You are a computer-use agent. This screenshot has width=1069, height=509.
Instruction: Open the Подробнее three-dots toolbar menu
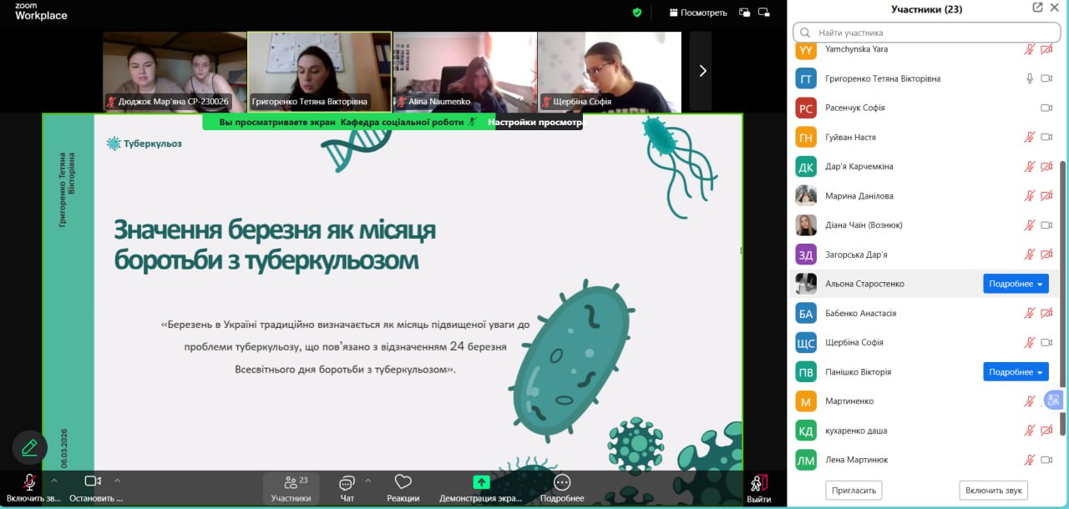click(x=562, y=489)
